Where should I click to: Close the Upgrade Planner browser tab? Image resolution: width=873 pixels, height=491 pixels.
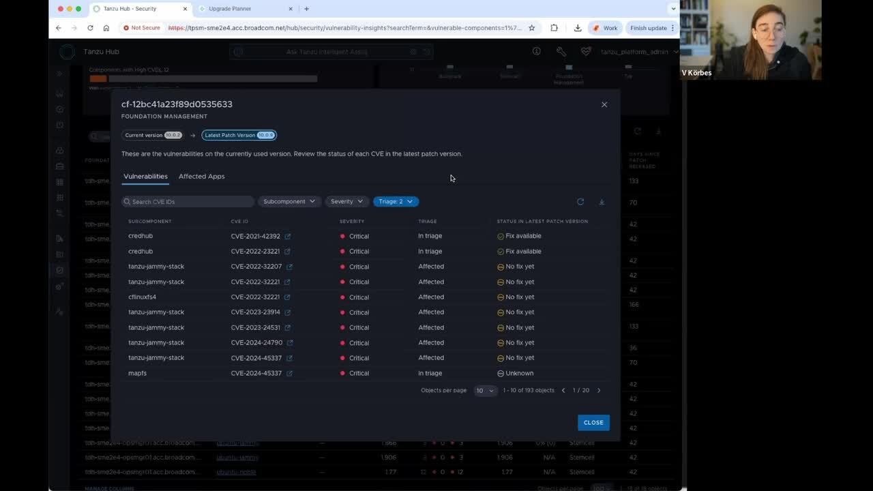pyautogui.click(x=291, y=9)
